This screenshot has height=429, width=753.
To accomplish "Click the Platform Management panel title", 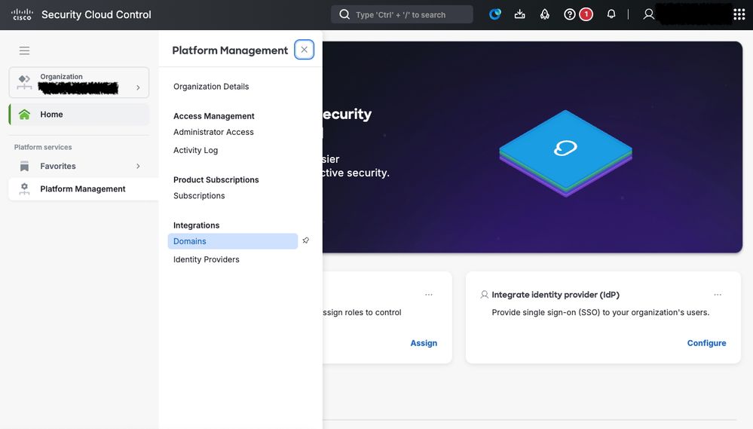I will pos(230,51).
